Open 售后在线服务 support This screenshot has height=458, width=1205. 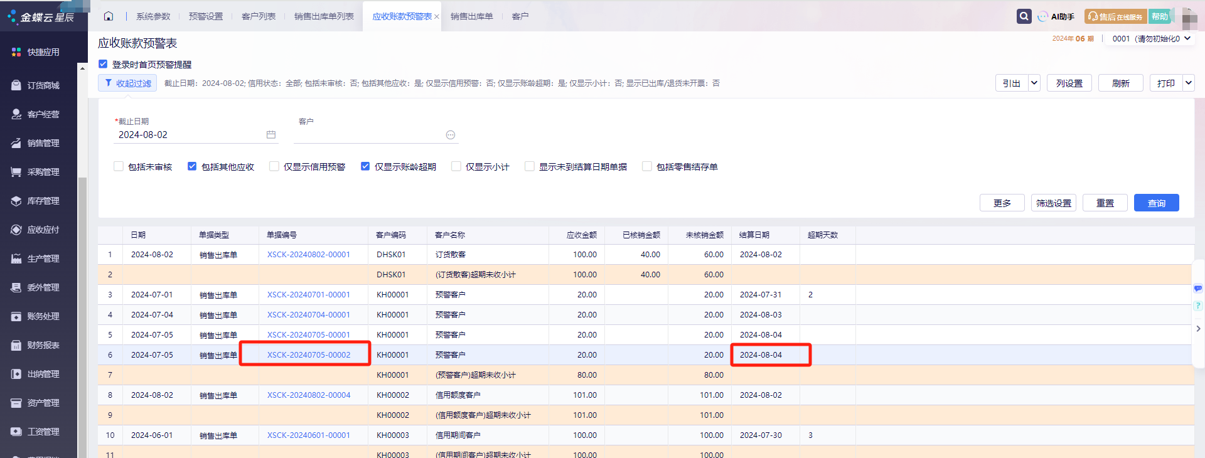point(1115,16)
